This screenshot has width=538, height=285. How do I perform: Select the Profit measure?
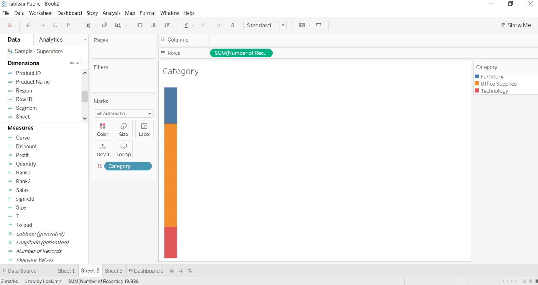point(22,155)
